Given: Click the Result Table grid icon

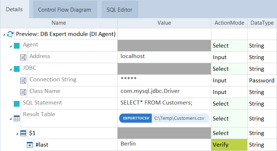Looking at the screenshot, I should click(17, 119).
